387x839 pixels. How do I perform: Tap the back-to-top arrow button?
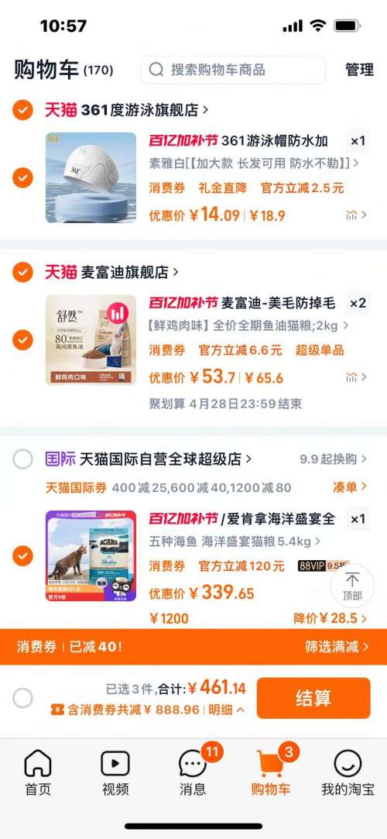point(352,586)
